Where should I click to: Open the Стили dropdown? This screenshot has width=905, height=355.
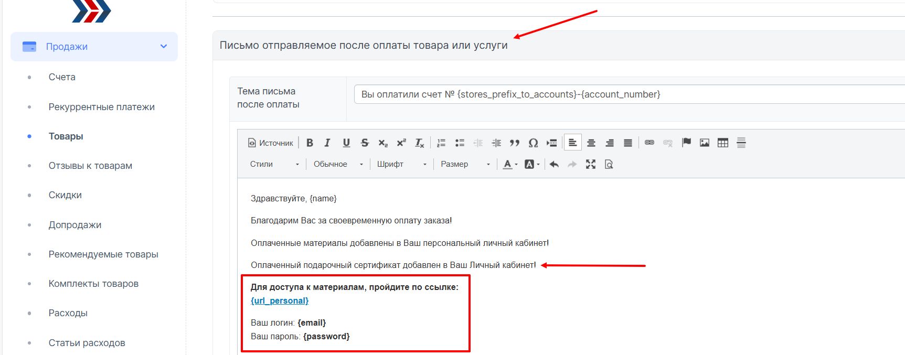(274, 164)
